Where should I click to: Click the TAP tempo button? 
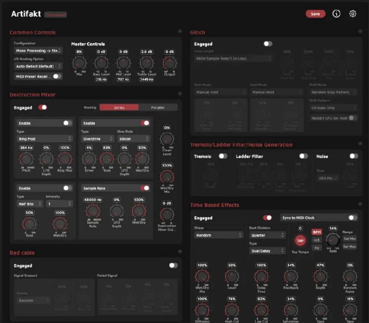[300, 241]
